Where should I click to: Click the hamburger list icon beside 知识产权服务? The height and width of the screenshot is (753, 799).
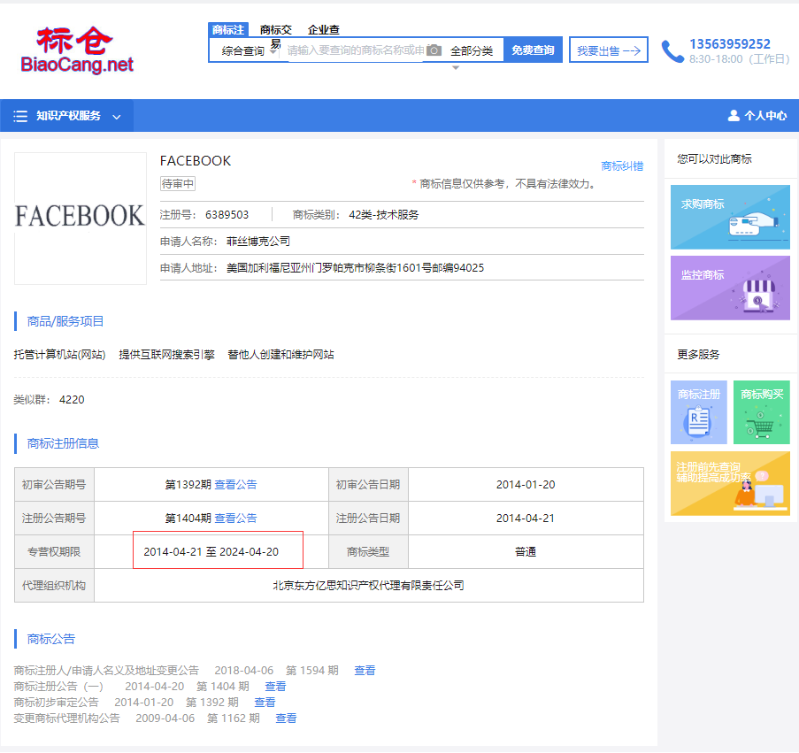(x=20, y=116)
